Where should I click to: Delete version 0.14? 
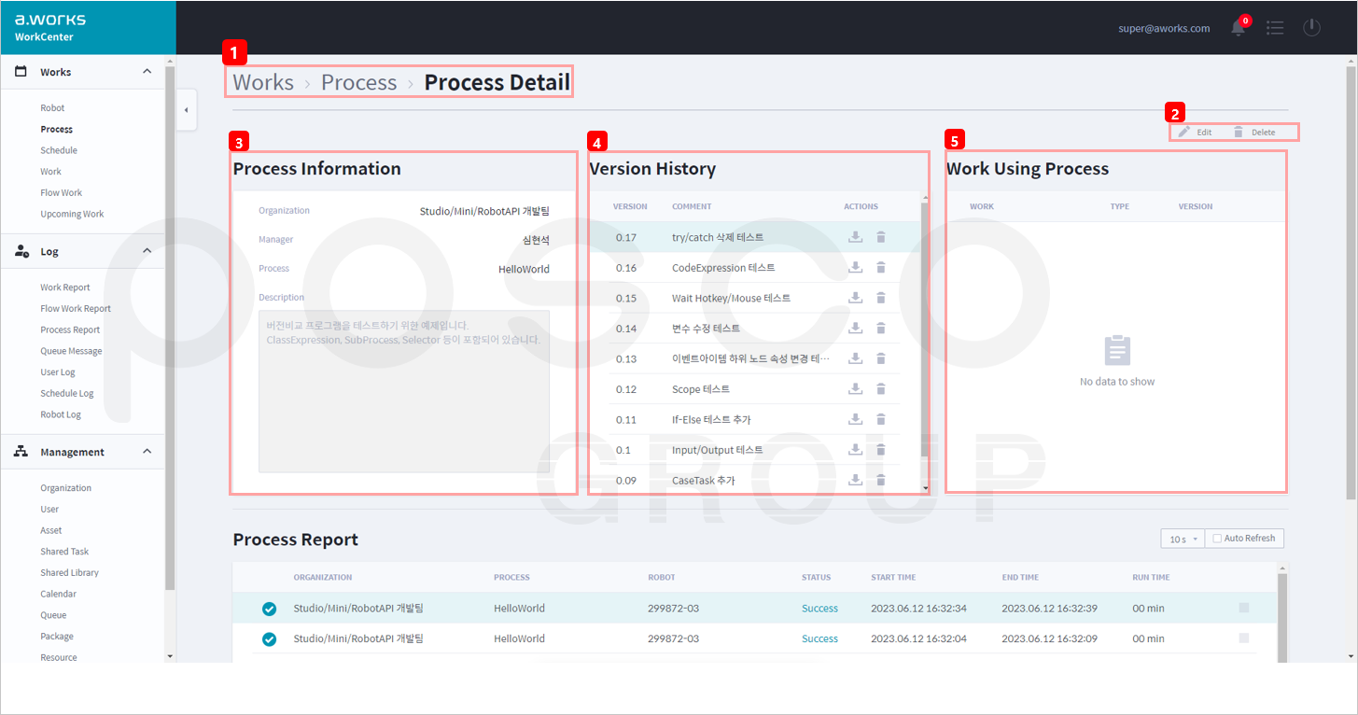pos(880,329)
